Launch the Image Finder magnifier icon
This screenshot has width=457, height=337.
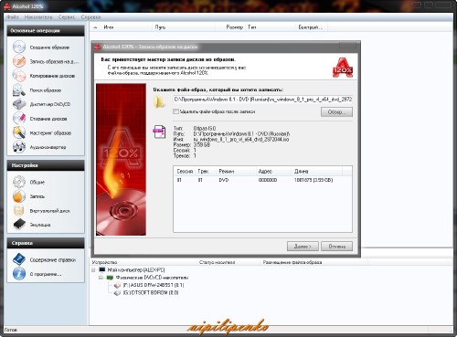pyautogui.click(x=19, y=90)
